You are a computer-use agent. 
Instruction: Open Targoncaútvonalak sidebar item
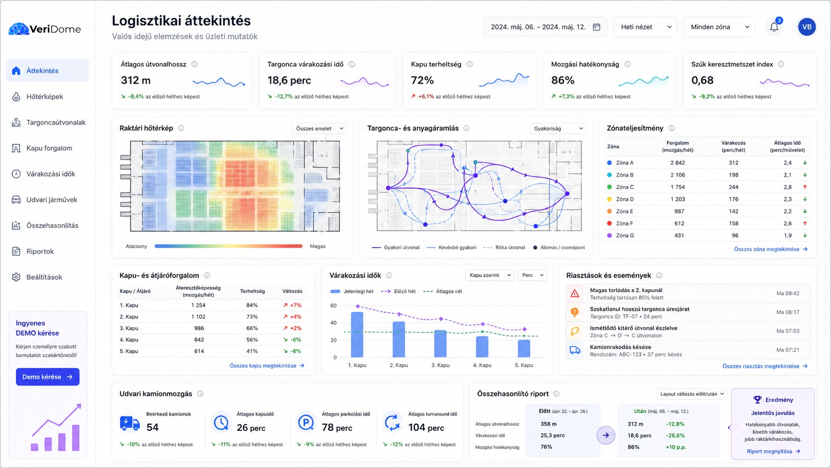tap(48, 122)
